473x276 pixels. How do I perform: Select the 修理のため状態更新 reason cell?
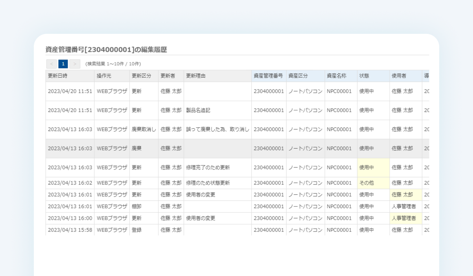pos(217,183)
